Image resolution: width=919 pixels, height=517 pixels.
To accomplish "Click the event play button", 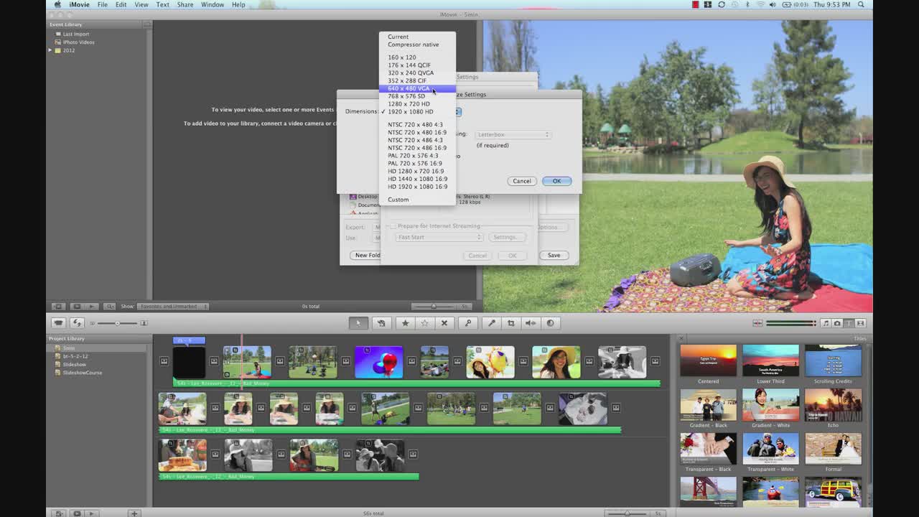I will click(91, 307).
